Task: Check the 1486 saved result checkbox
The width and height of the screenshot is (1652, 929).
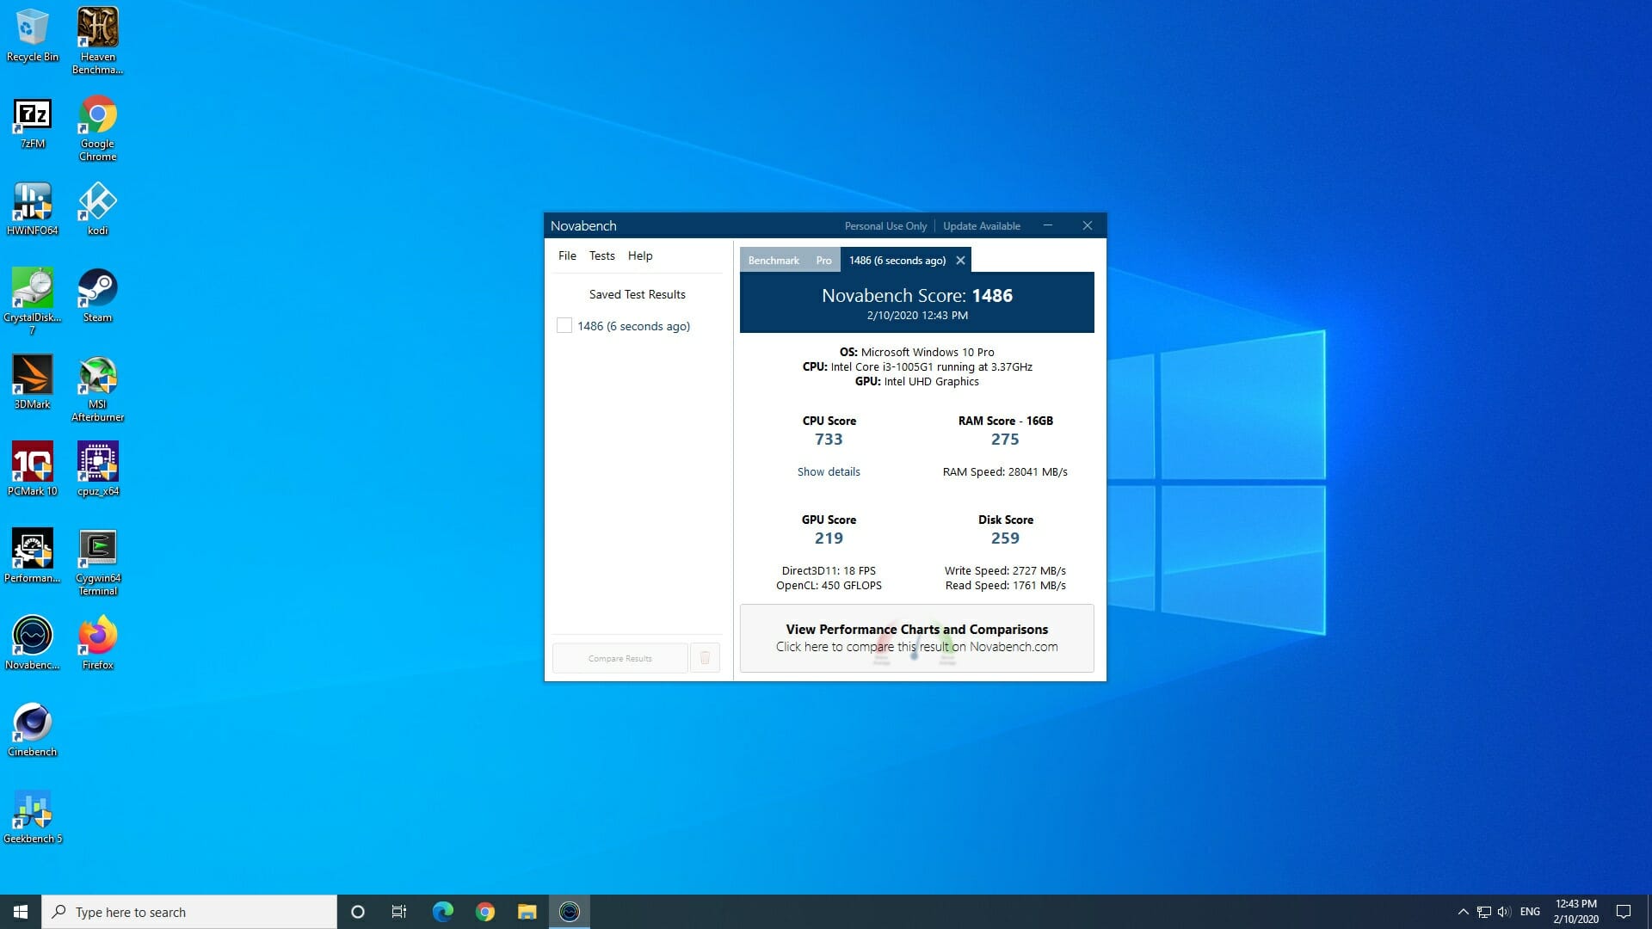Action: (564, 325)
